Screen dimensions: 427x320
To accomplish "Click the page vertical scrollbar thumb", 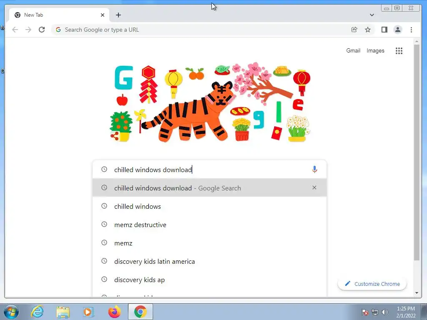I will pyautogui.click(x=417, y=152).
